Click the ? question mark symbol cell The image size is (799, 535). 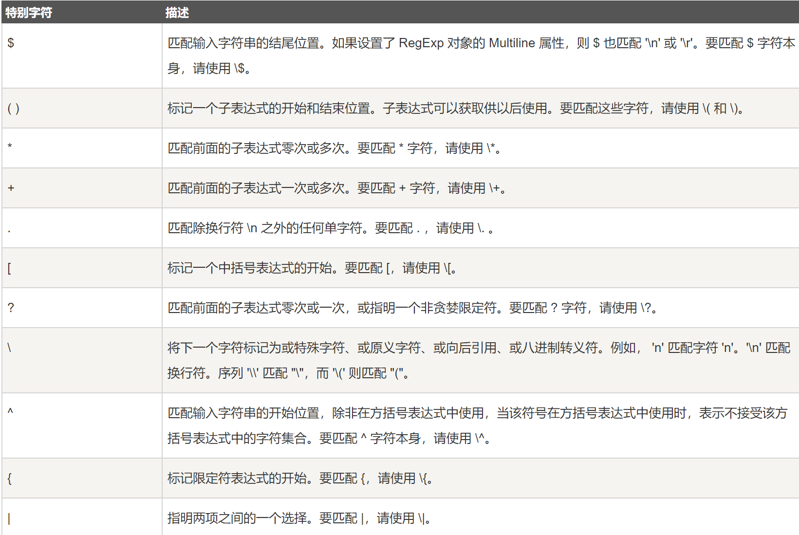[11, 308]
